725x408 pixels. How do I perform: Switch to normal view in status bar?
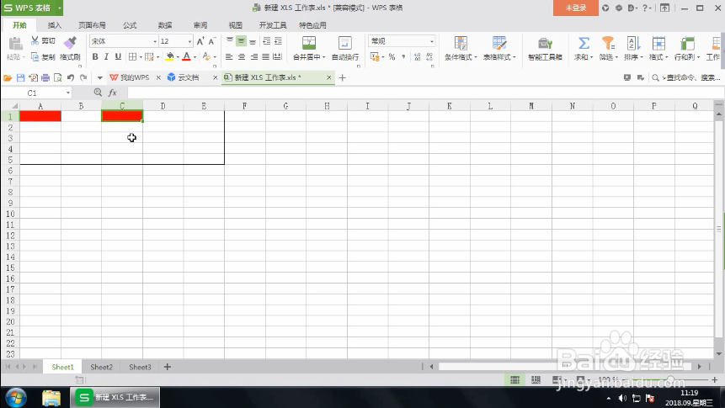click(x=514, y=379)
